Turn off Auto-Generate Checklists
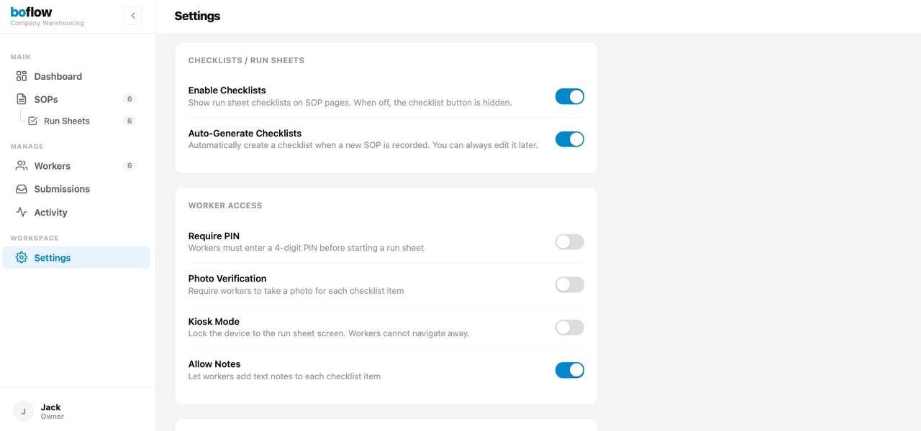 tap(569, 139)
